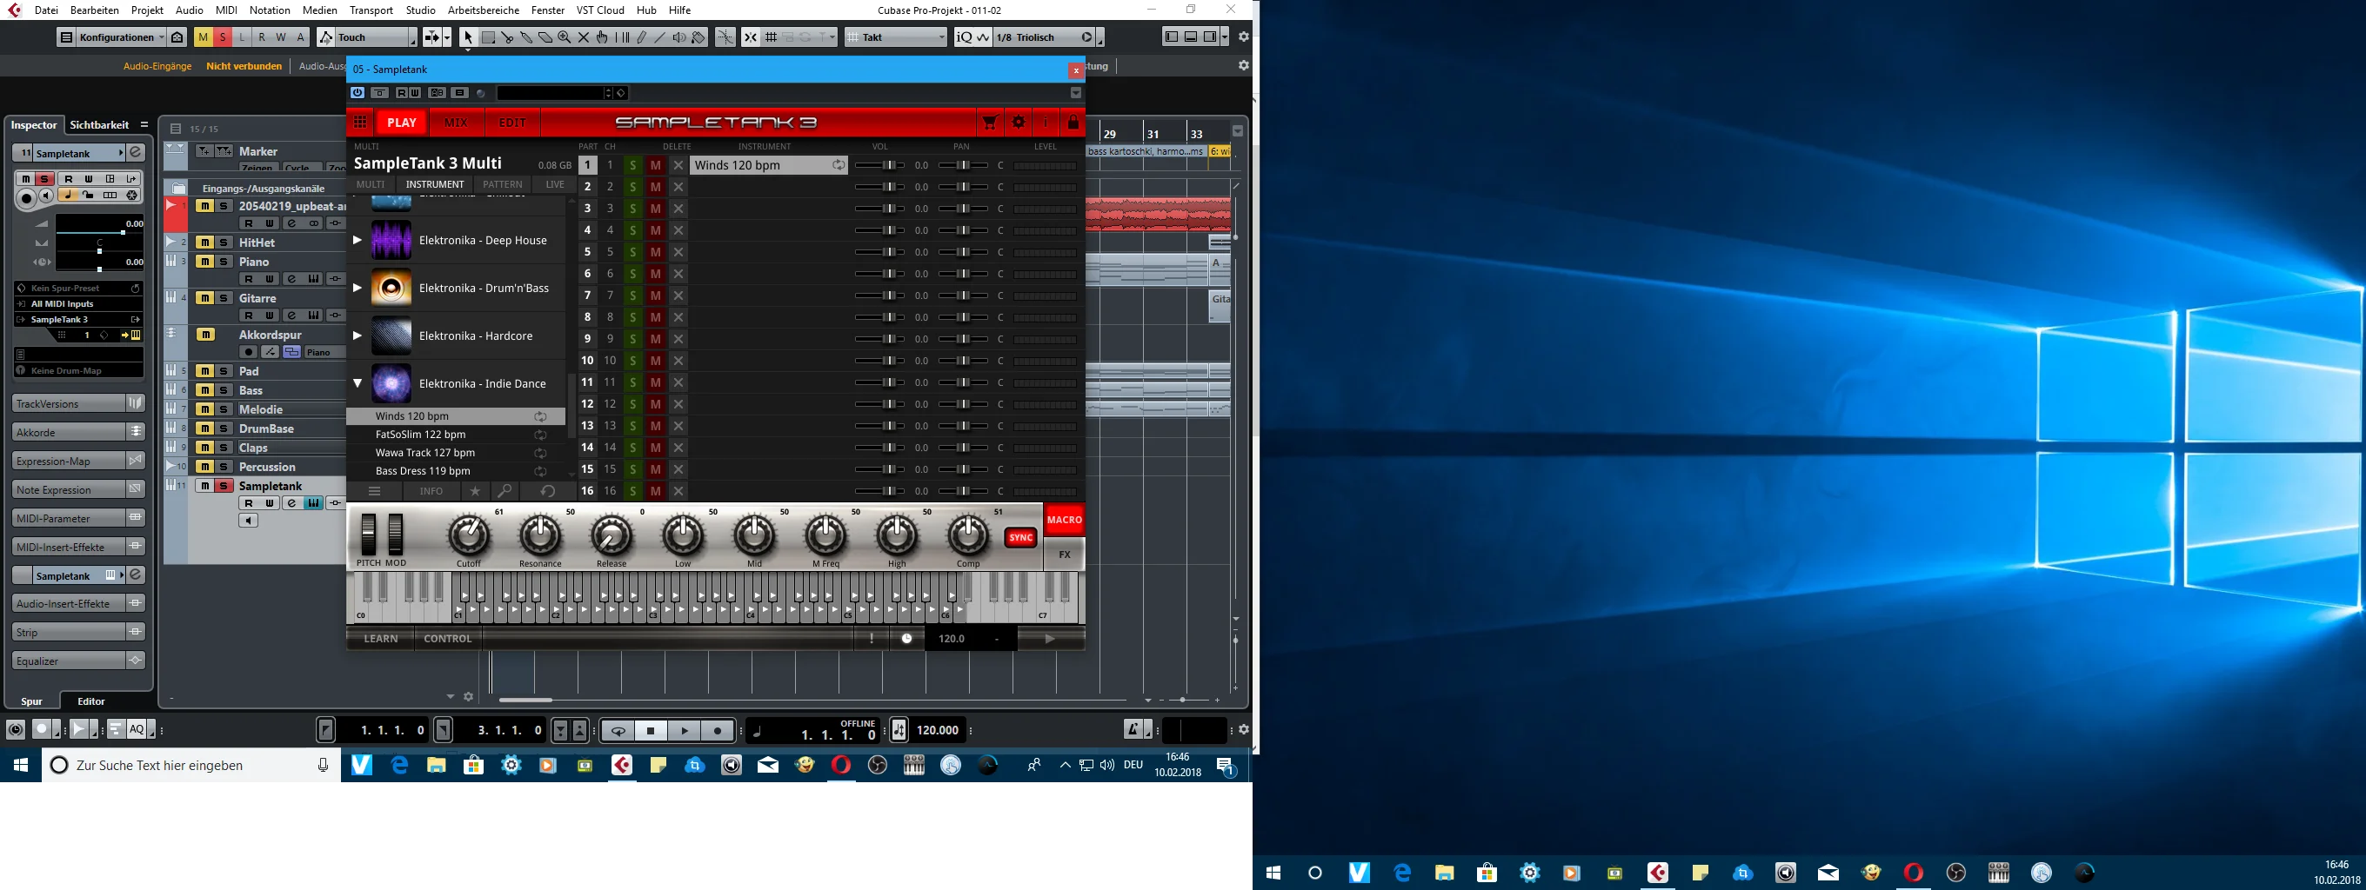Screen dimensions: 2366x890
Task: Open the Studio menu
Action: coord(421,10)
